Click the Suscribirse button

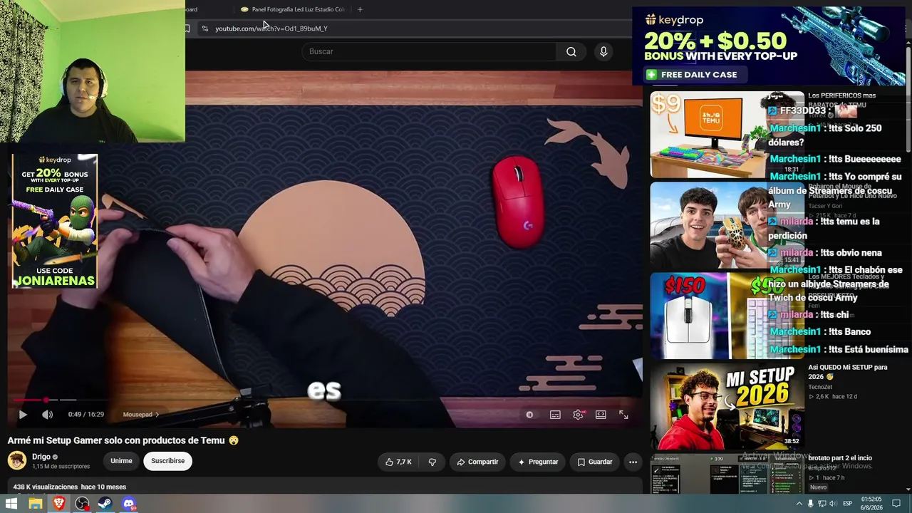click(167, 461)
